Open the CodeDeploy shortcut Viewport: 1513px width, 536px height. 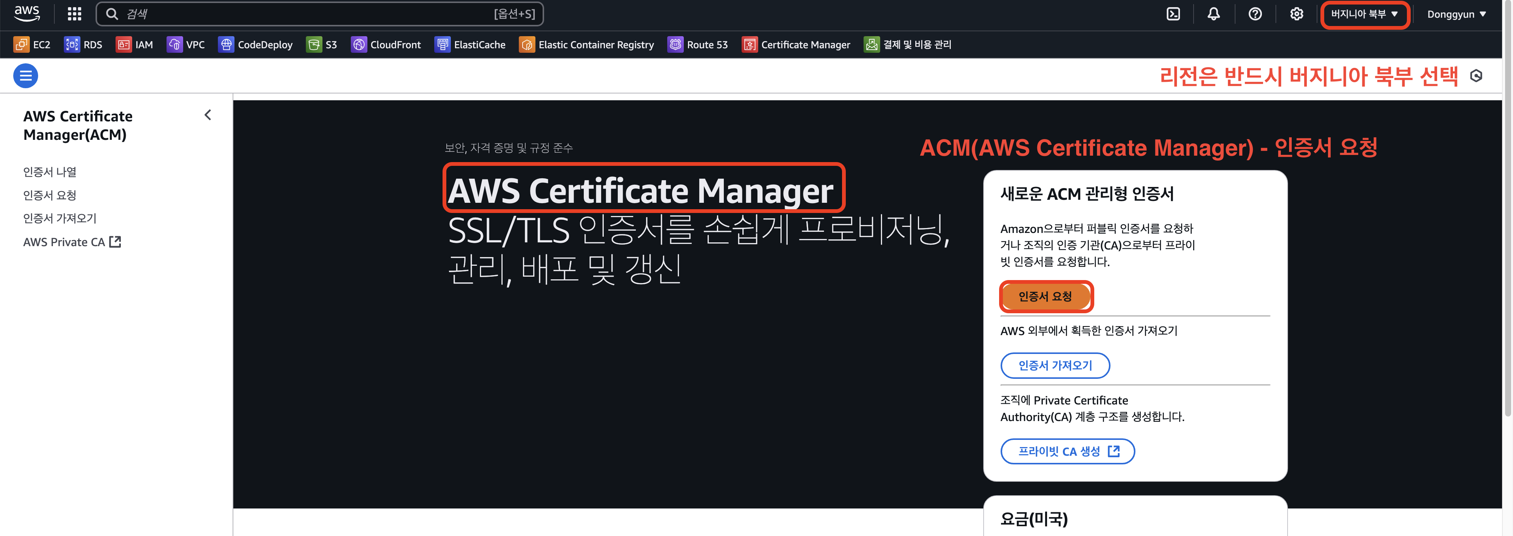click(x=255, y=44)
